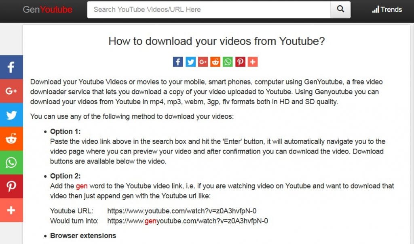Share via Facebook icon below the heading
This screenshot has height=244, width=414.
point(178,62)
